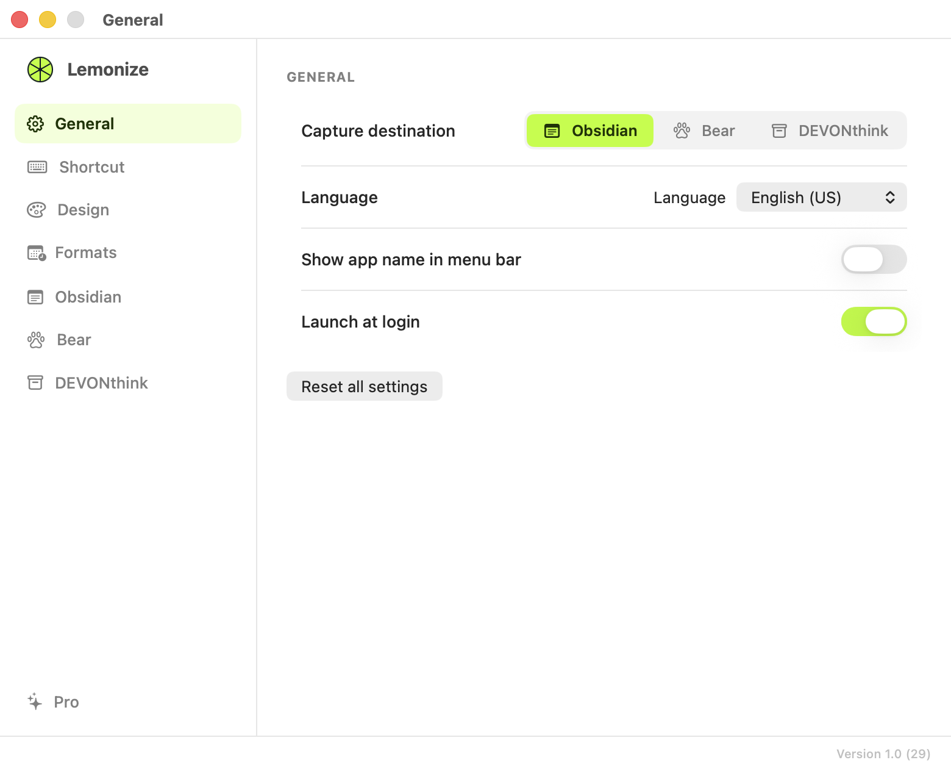Select the General sidebar item
Image resolution: width=951 pixels, height=771 pixels.
[x=128, y=124]
